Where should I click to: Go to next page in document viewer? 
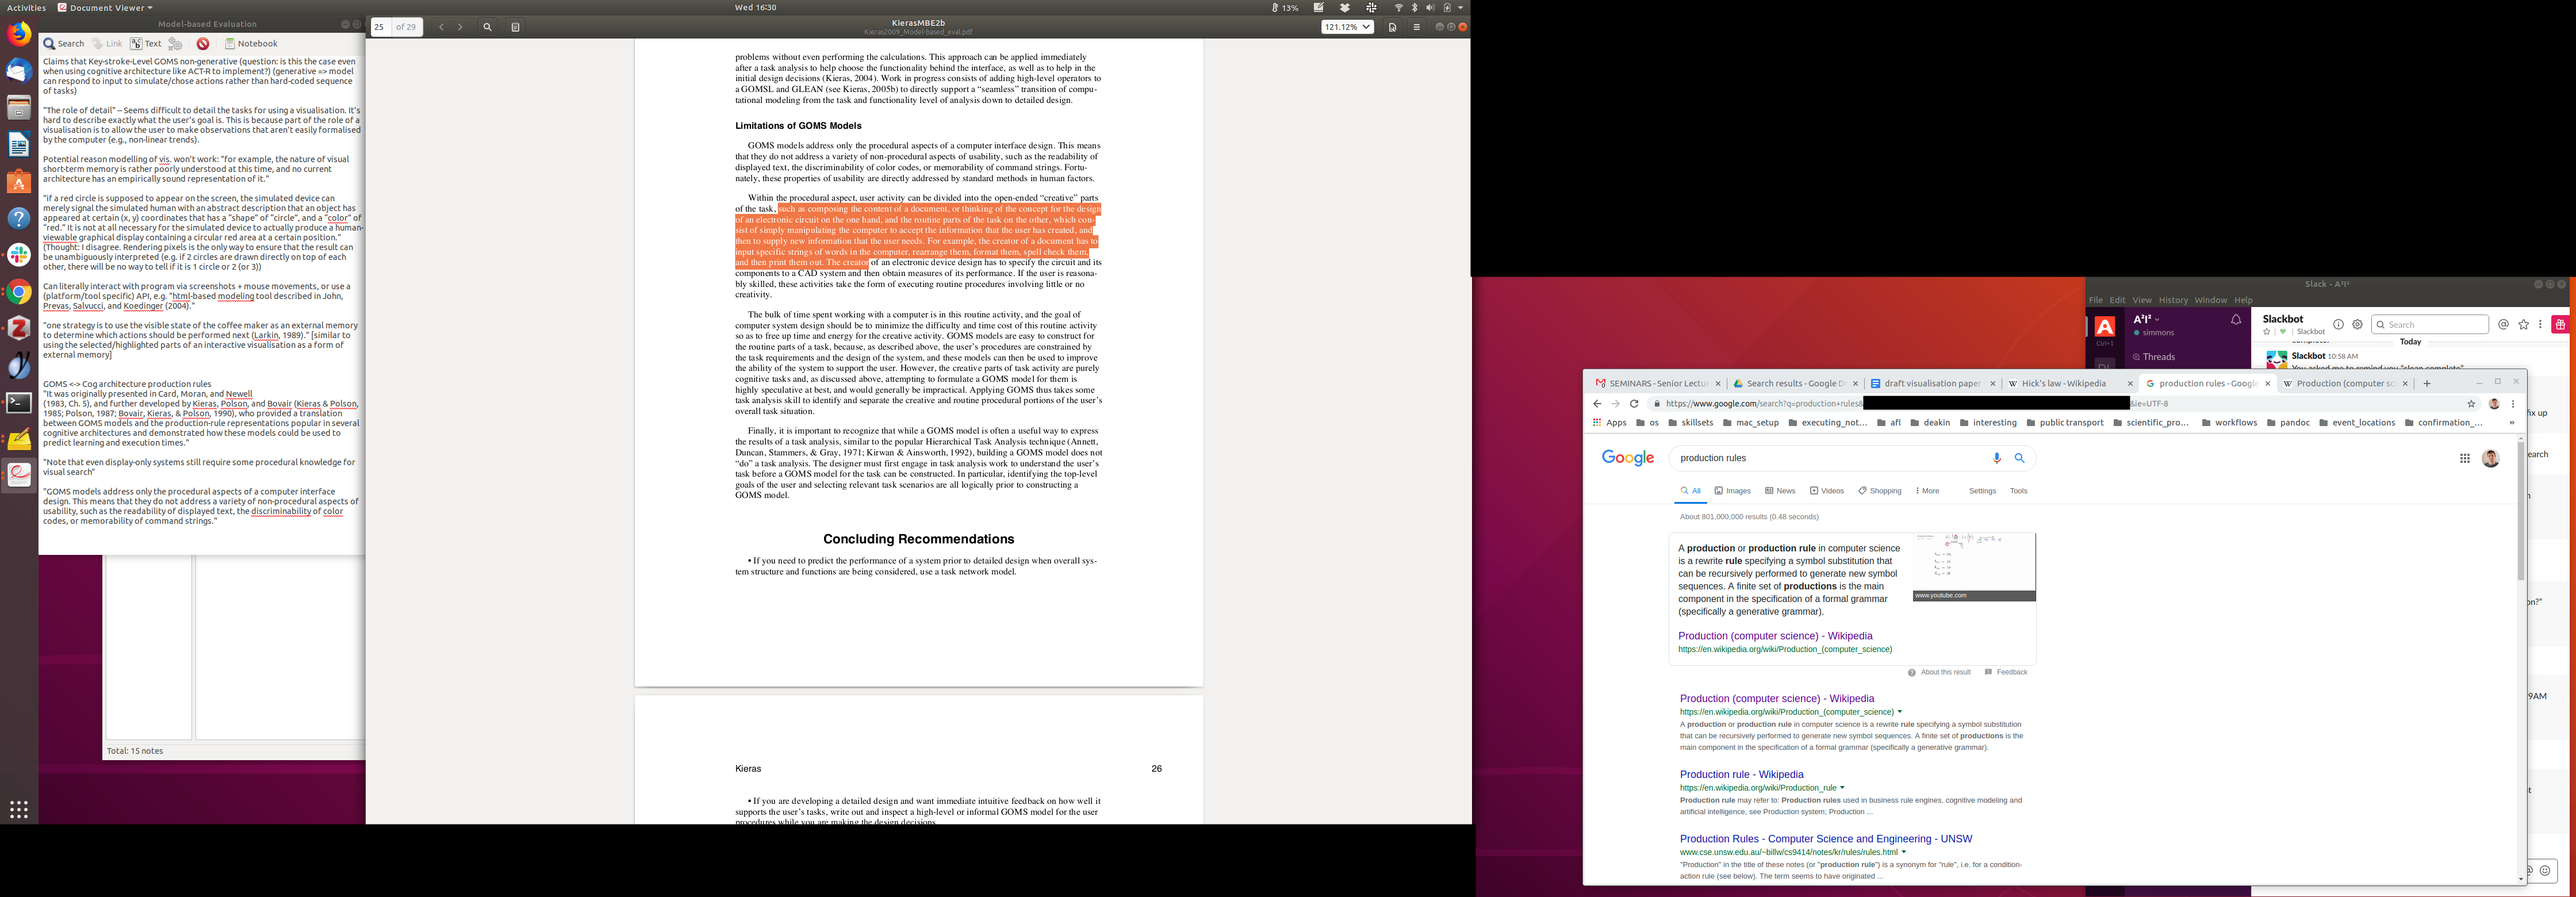pos(460,27)
